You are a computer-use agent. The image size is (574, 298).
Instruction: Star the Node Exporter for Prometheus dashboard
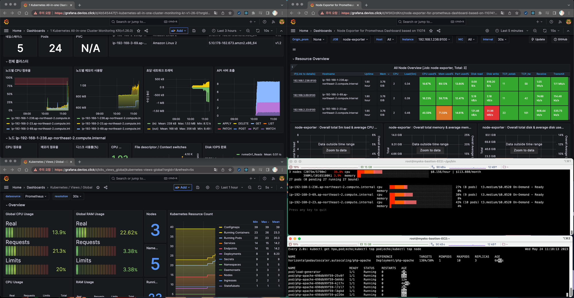[431, 31]
